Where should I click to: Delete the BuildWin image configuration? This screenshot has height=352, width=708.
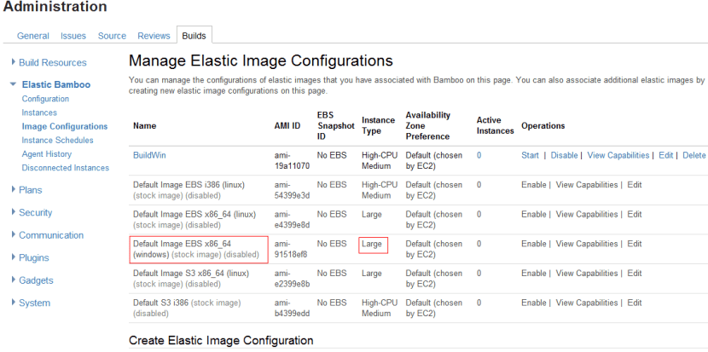[x=693, y=155]
